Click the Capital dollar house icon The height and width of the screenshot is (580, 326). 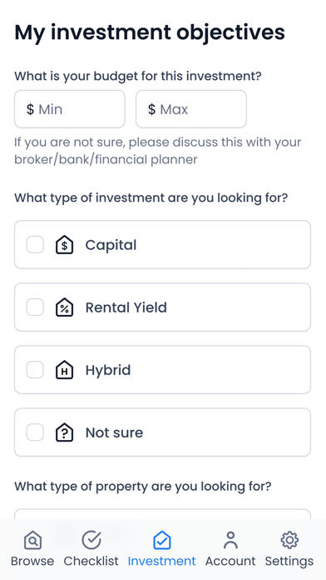pyautogui.click(x=65, y=245)
